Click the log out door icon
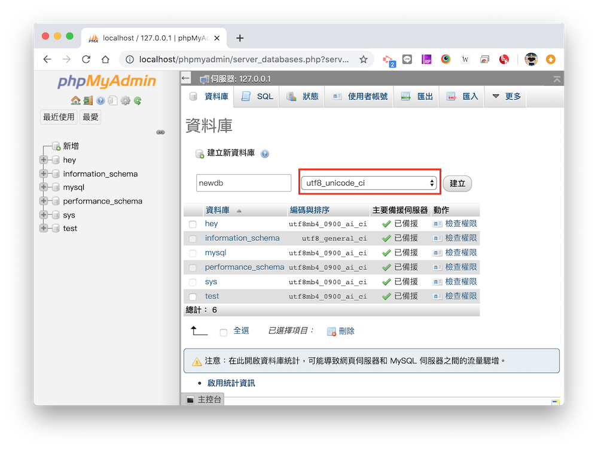Screen dimensions: 598x450 [x=88, y=100]
